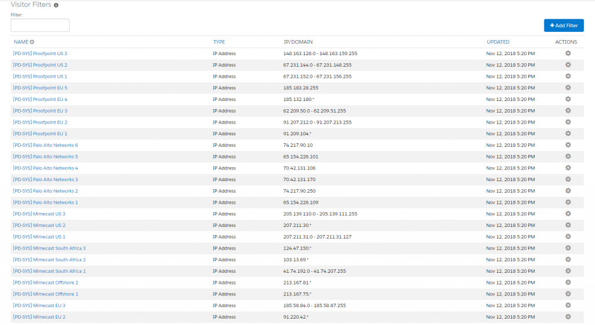
Task: Open gear actions for Mimecast EU 2
Action: [x=568, y=317]
